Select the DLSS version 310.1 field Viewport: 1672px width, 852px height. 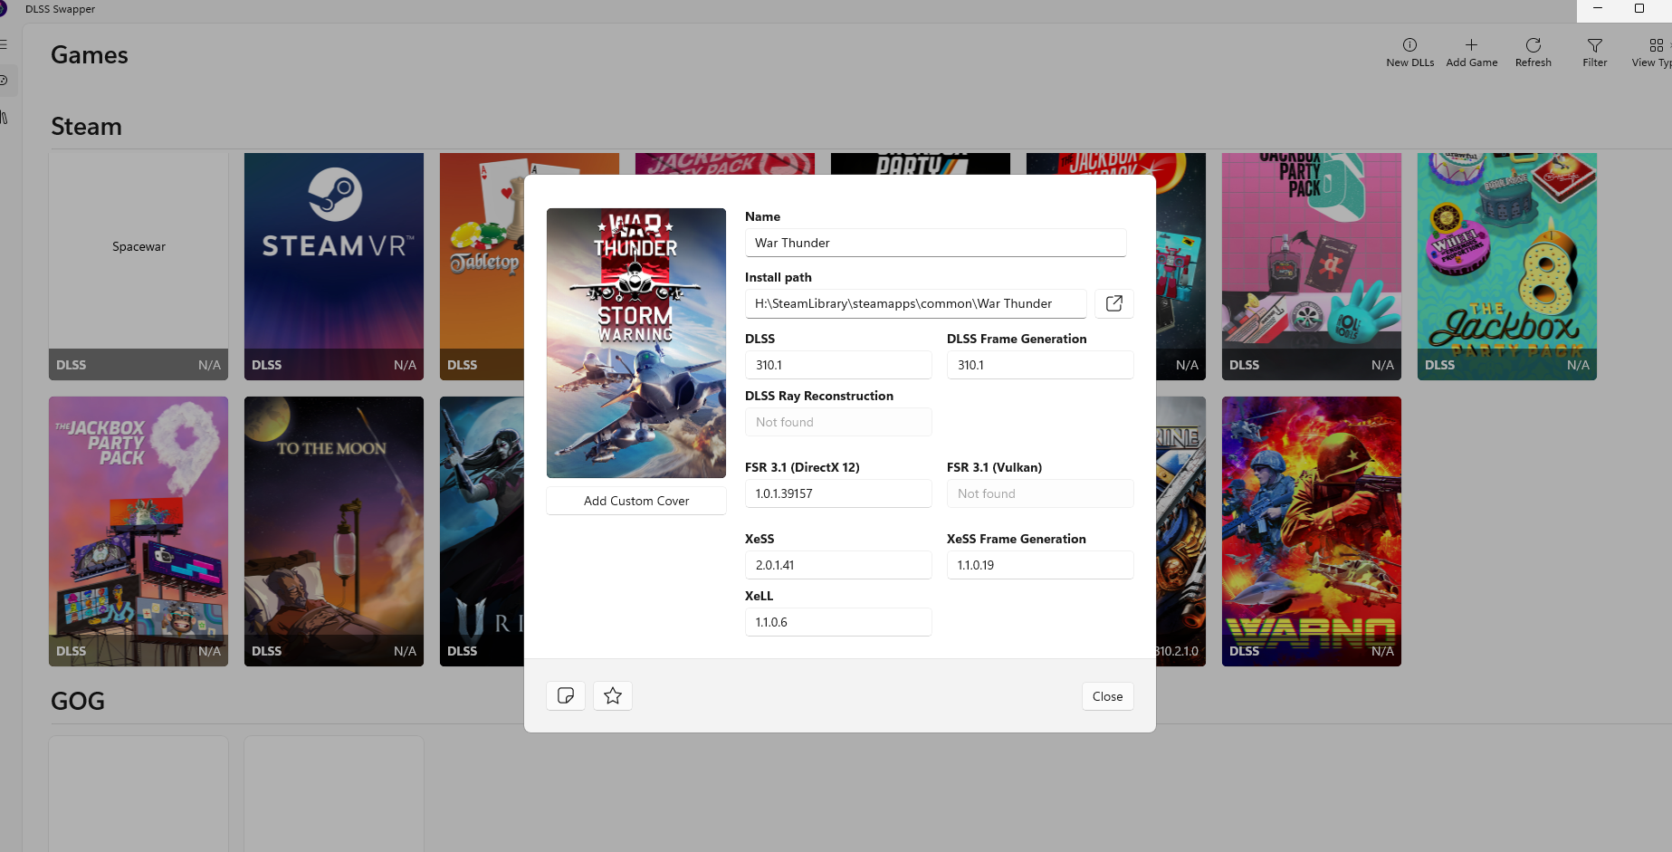pyautogui.click(x=838, y=365)
